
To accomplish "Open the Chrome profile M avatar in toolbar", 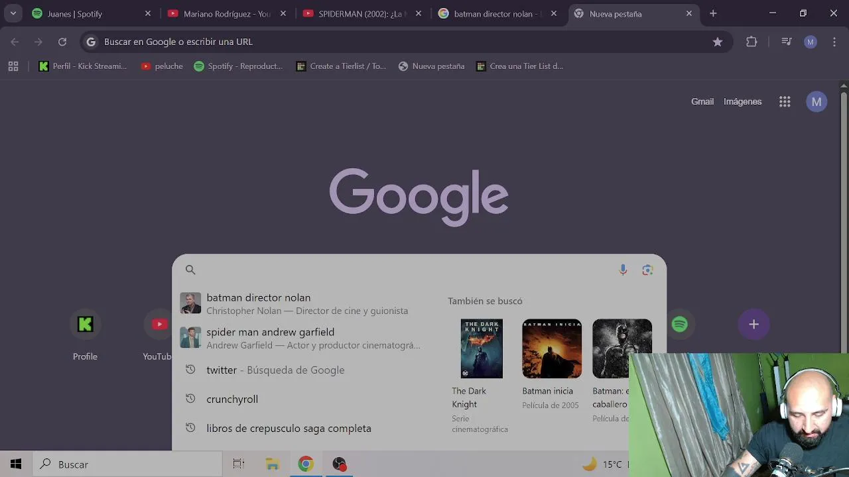I will tap(811, 42).
